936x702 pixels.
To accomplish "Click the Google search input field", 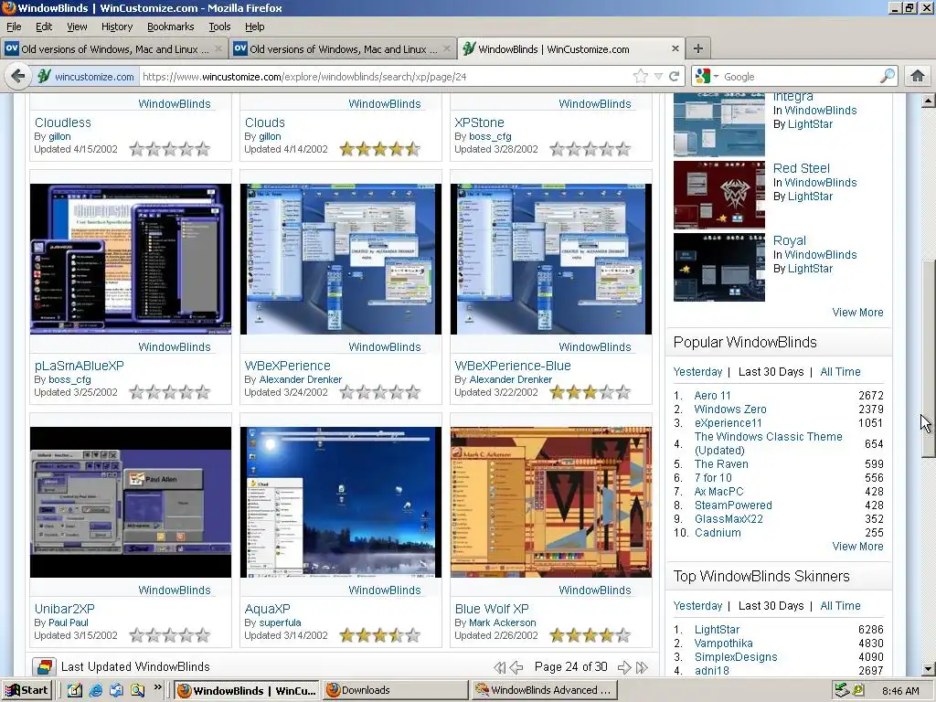I will click(x=800, y=77).
